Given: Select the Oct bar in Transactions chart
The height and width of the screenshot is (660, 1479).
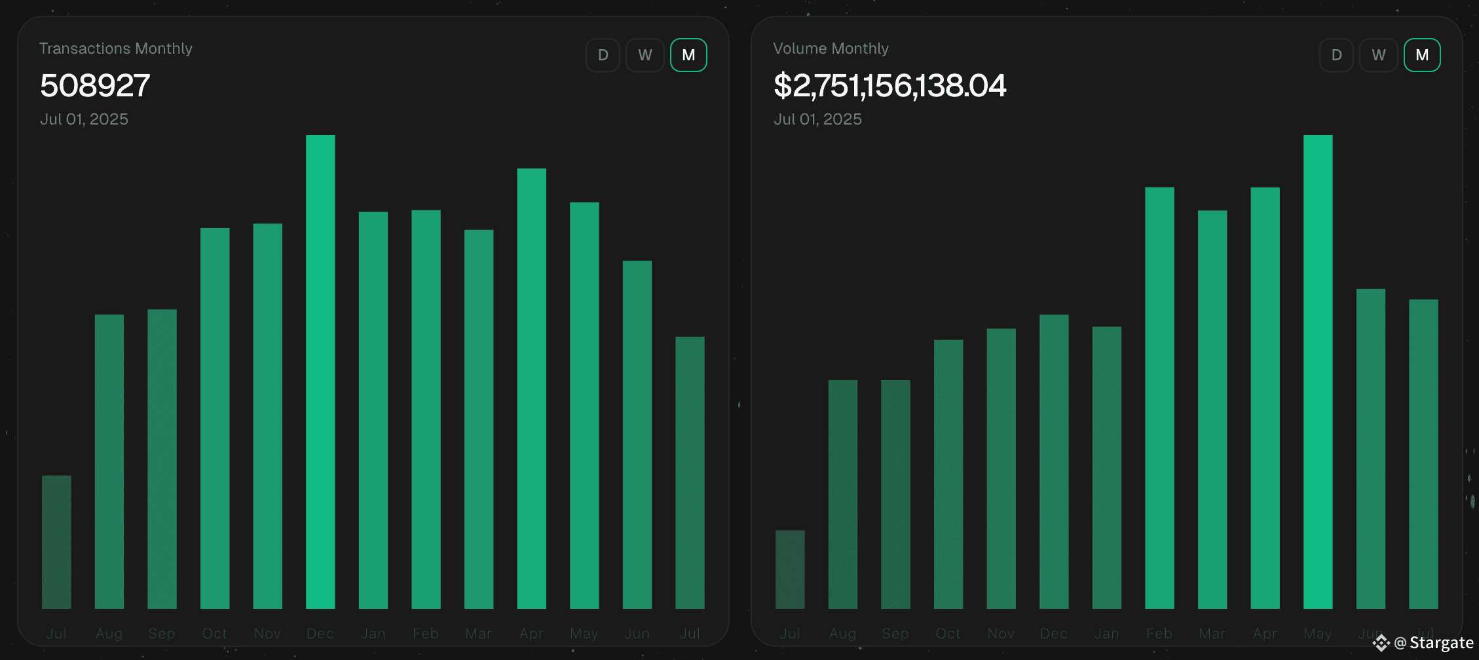Looking at the screenshot, I should click(x=215, y=418).
